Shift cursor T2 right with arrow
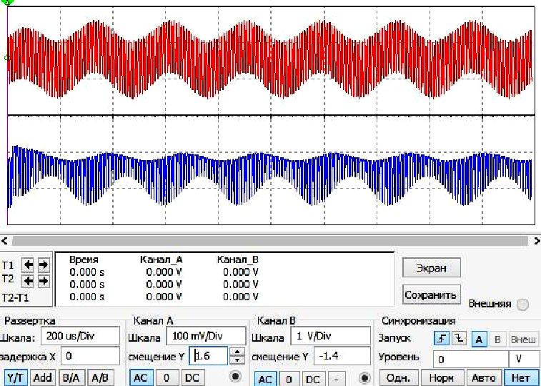Viewport: 541px width, 386px height. [x=43, y=279]
